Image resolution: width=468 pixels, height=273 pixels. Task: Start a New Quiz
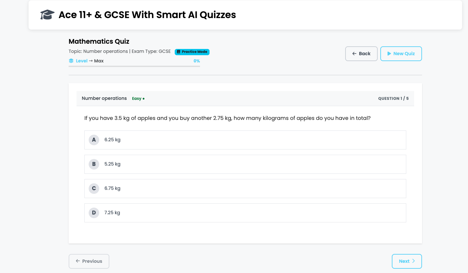pyautogui.click(x=401, y=53)
